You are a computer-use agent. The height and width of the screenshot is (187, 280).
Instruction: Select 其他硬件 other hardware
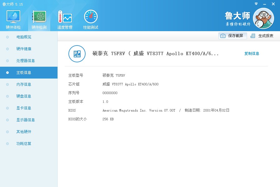pos(29,132)
